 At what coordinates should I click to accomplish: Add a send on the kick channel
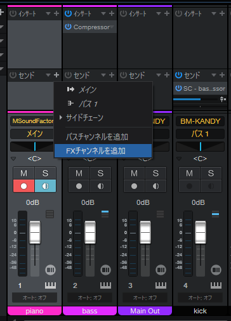pyautogui.click(x=222, y=75)
